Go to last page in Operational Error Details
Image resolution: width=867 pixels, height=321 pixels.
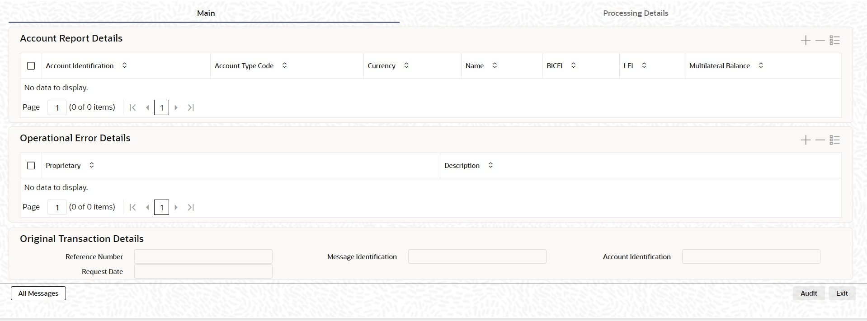[191, 207]
